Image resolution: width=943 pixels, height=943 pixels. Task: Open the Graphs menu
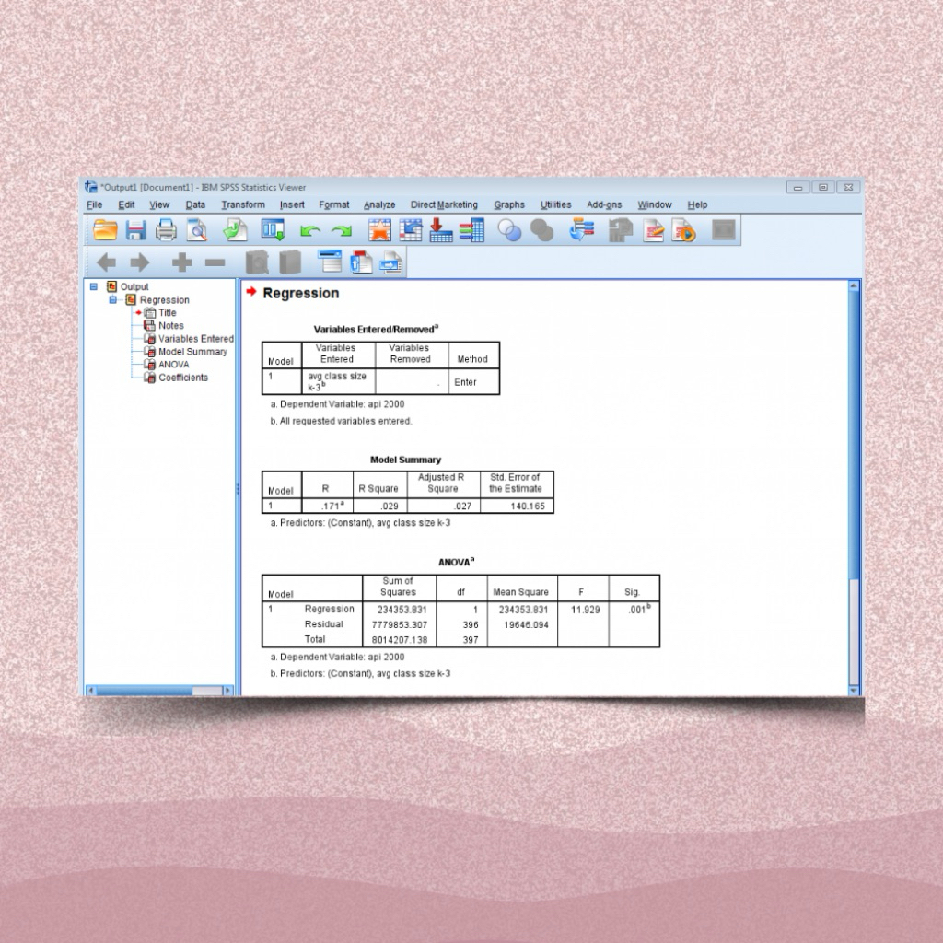[x=509, y=205]
